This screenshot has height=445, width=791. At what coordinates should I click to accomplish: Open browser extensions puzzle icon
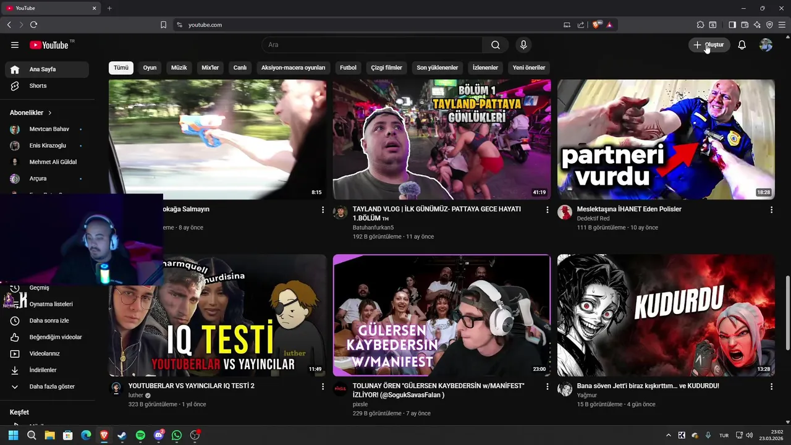pyautogui.click(x=700, y=25)
